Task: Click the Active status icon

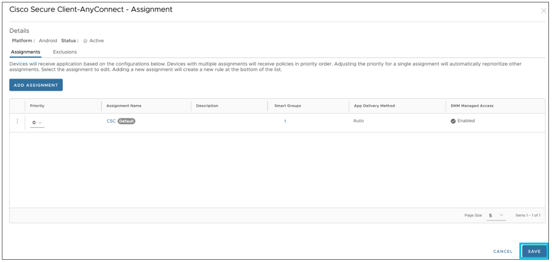Action: pyautogui.click(x=85, y=41)
